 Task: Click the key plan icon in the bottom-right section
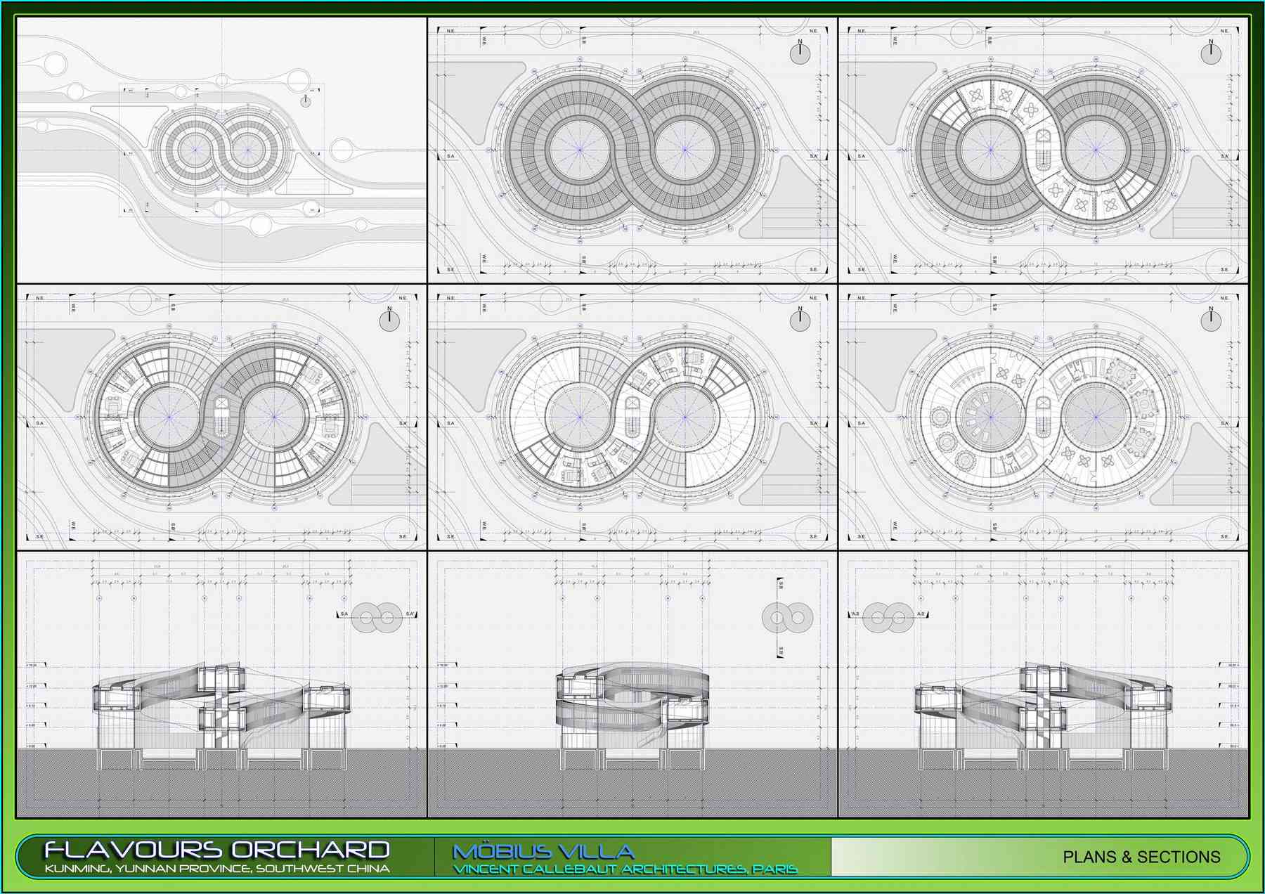(888, 617)
